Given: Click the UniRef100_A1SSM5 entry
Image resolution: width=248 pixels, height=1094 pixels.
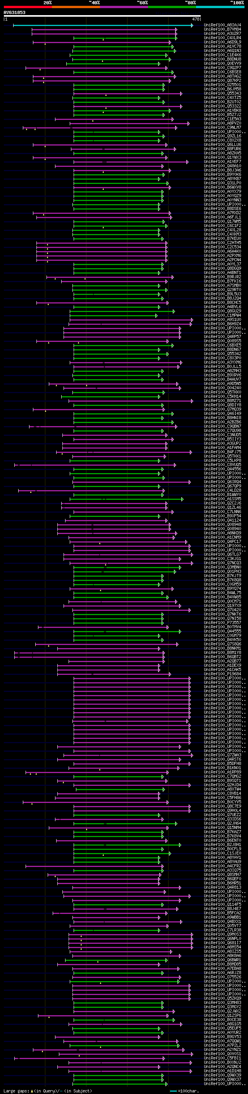Looking at the screenshot, I should (222, 499).
